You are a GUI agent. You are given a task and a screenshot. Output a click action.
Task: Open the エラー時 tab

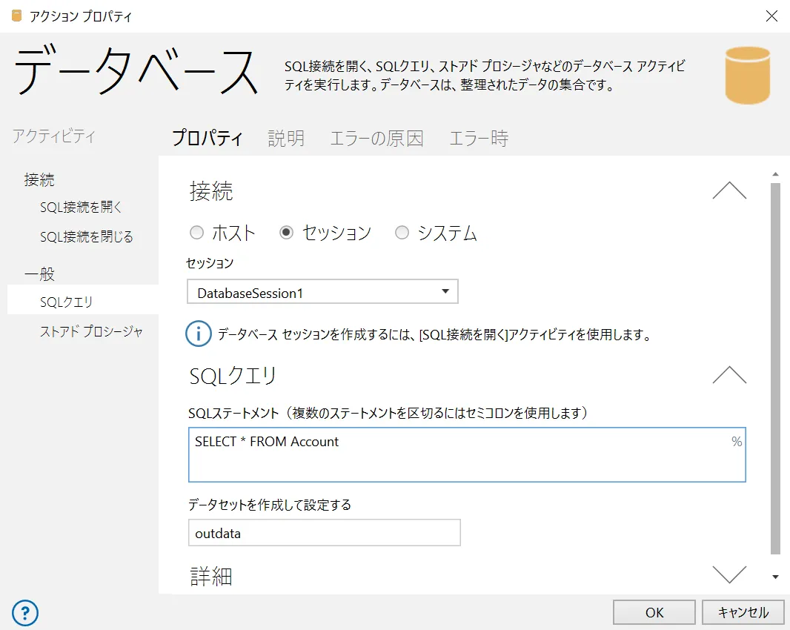click(x=479, y=138)
